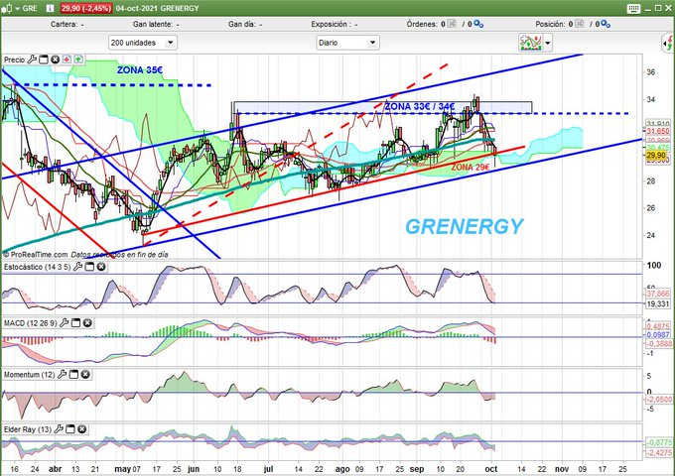Open the Diario timeframe dropdown

[x=347, y=43]
